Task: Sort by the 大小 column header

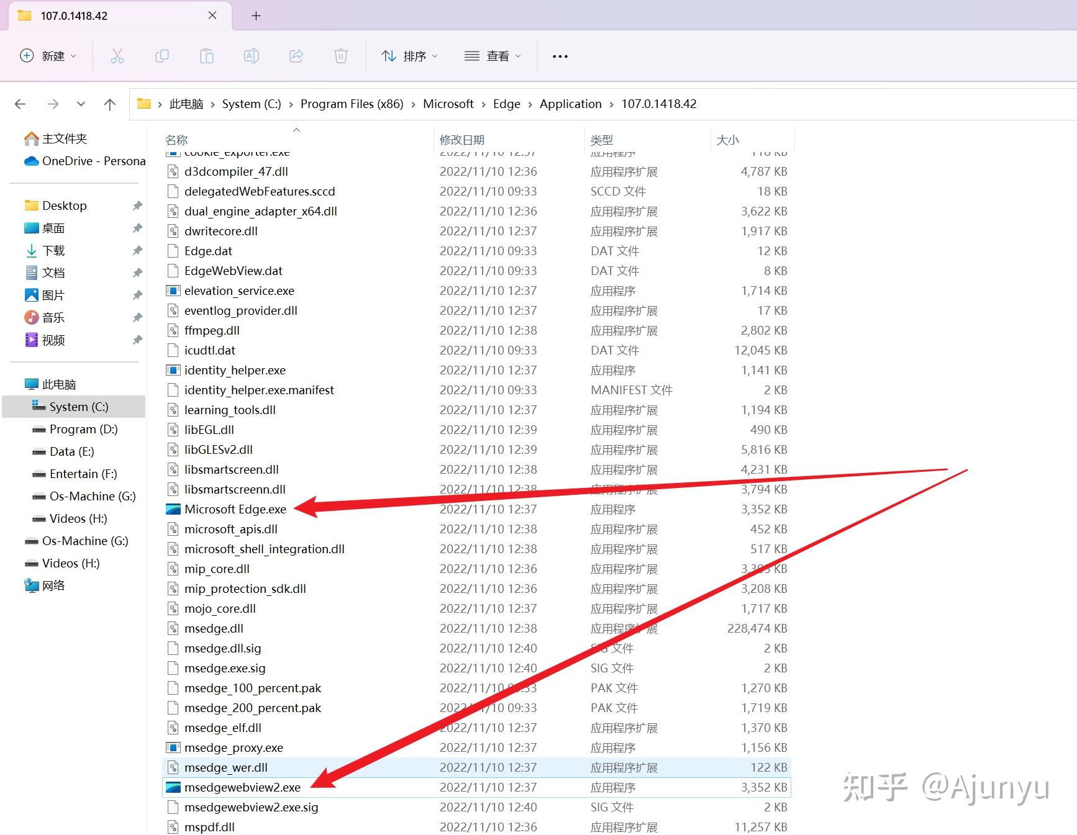Action: click(x=728, y=140)
